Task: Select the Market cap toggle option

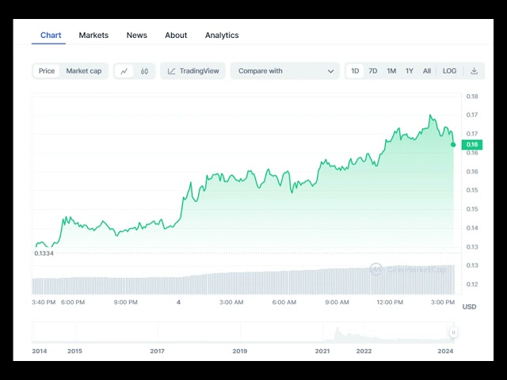Action: [83, 71]
